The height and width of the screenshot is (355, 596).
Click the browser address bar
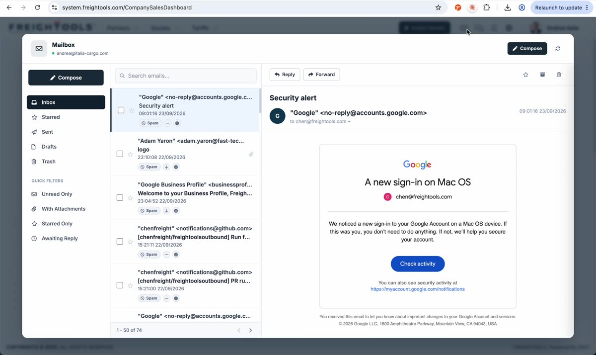point(243,7)
